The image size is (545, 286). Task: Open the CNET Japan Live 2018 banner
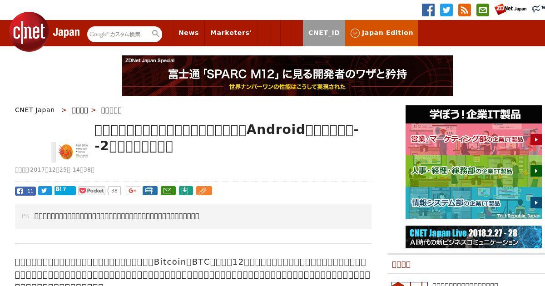tap(474, 237)
